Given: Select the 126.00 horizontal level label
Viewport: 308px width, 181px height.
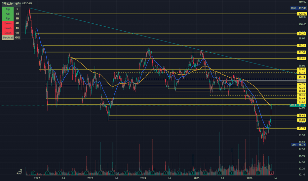Looking at the screenshot, I should pos(302,14).
